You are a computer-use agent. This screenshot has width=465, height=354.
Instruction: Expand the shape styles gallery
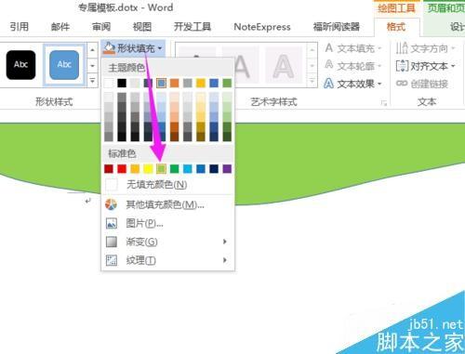coord(92,81)
